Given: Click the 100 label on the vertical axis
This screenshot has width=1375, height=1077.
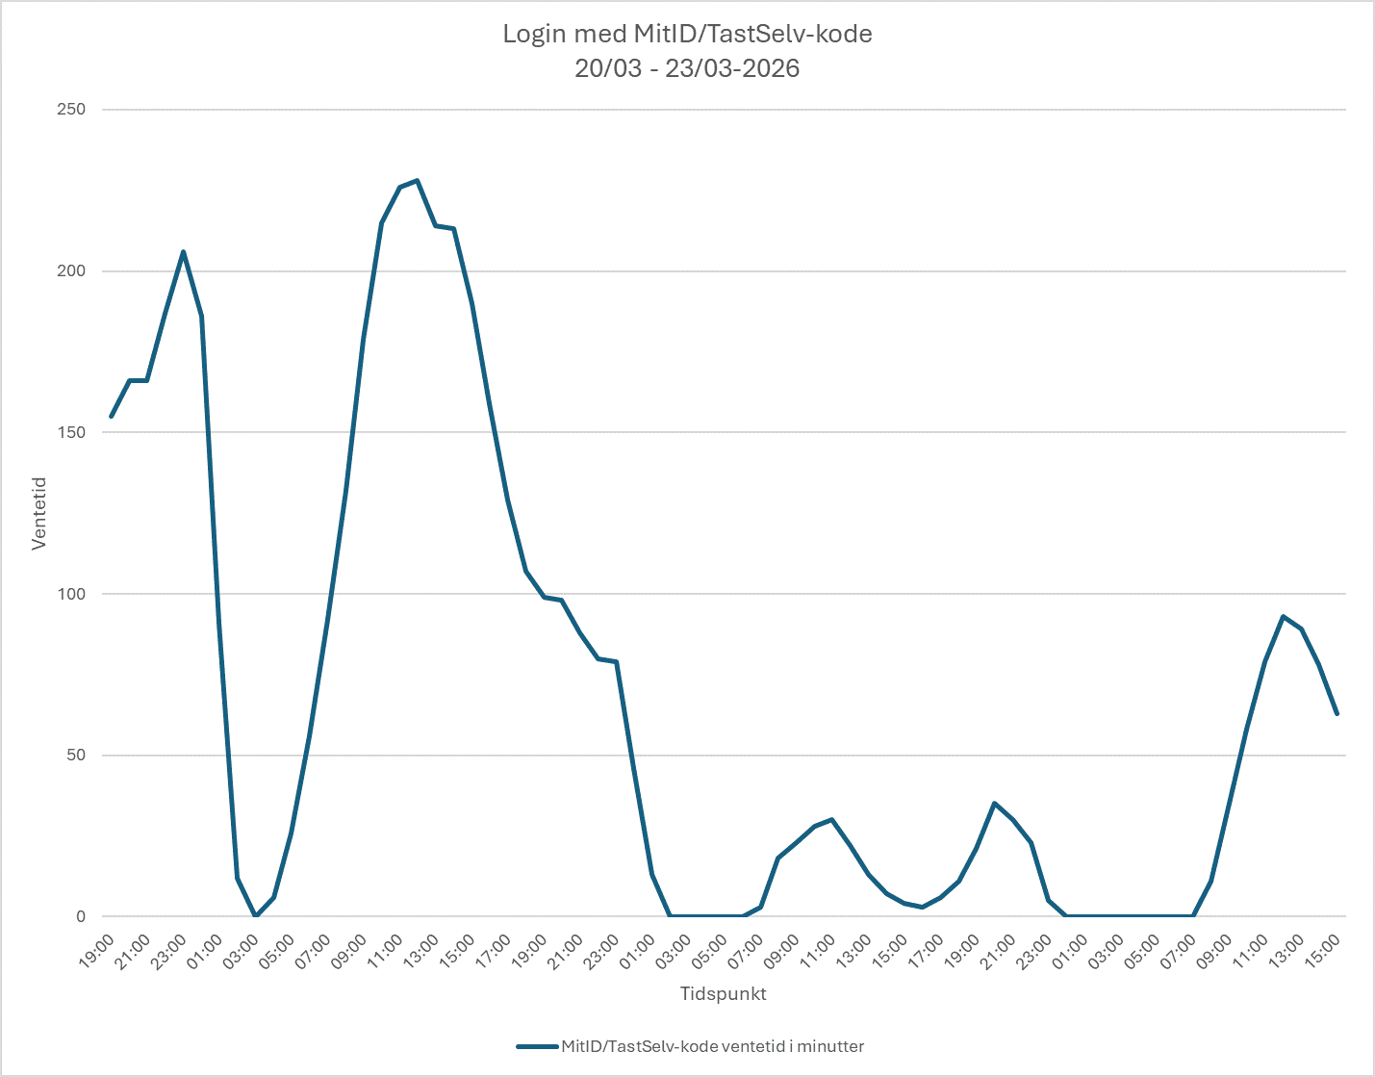Looking at the screenshot, I should [x=71, y=594].
